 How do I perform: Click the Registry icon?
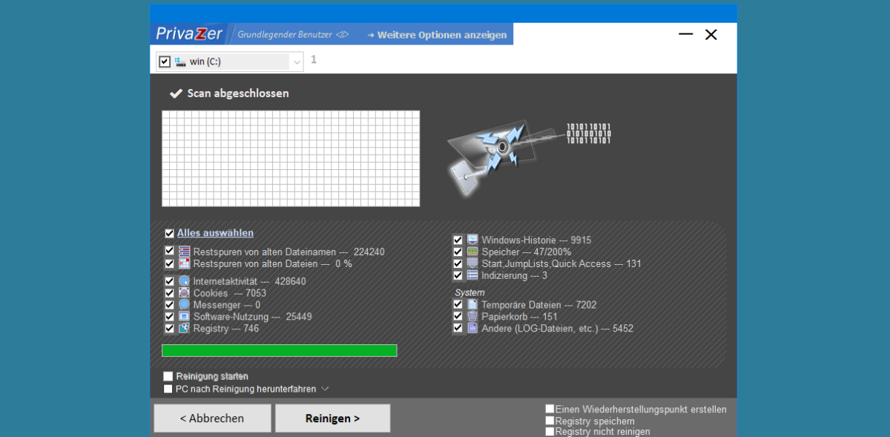[x=184, y=328]
